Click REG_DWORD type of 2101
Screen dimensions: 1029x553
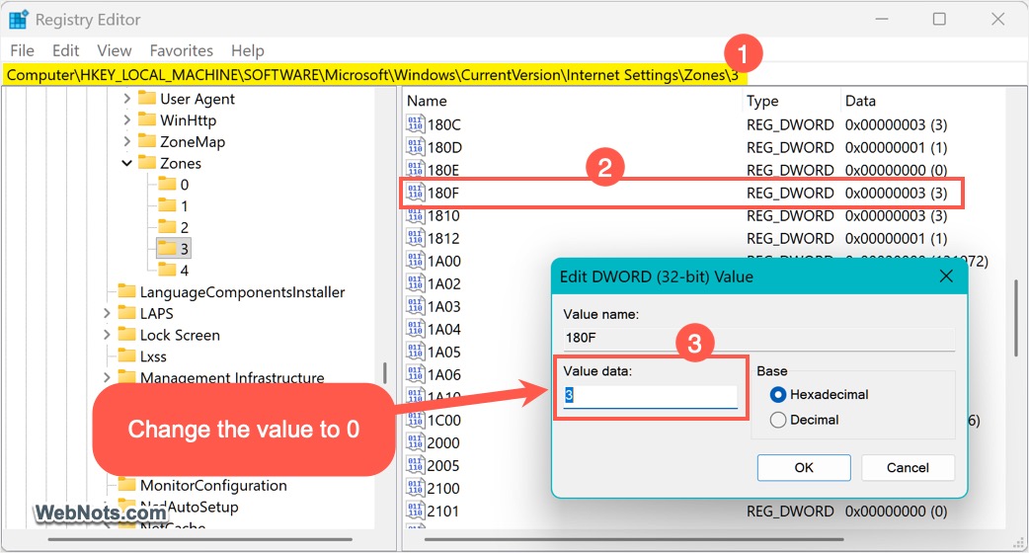790,511
